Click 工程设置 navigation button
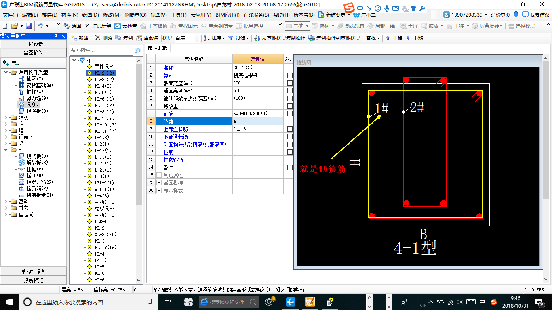This screenshot has width=552, height=310. tap(33, 44)
